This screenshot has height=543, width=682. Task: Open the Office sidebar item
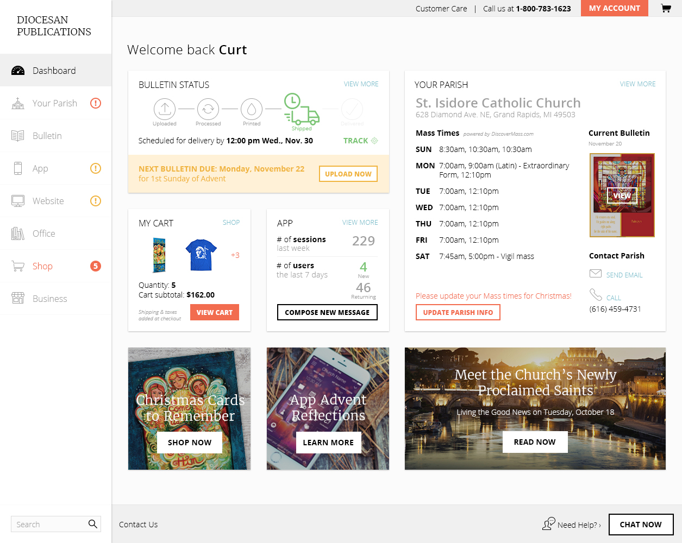point(55,233)
